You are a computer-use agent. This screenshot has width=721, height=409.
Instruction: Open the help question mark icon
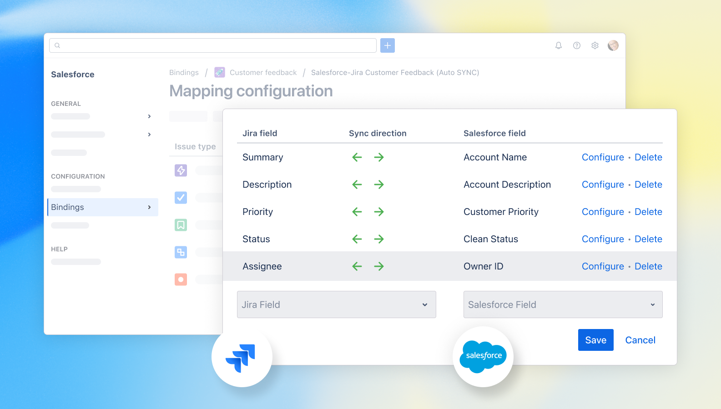click(577, 45)
